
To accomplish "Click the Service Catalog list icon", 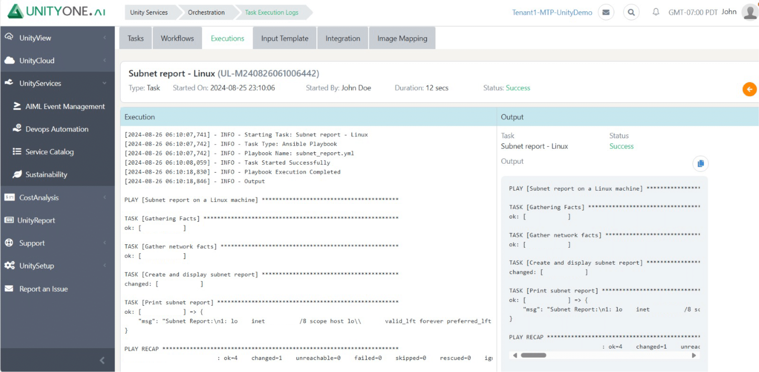I will [17, 151].
